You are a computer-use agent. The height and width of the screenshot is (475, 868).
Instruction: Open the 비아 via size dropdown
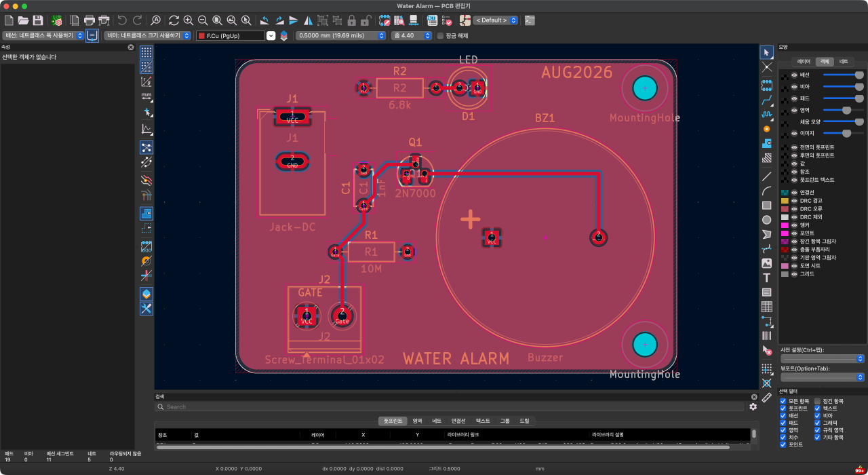tap(147, 35)
